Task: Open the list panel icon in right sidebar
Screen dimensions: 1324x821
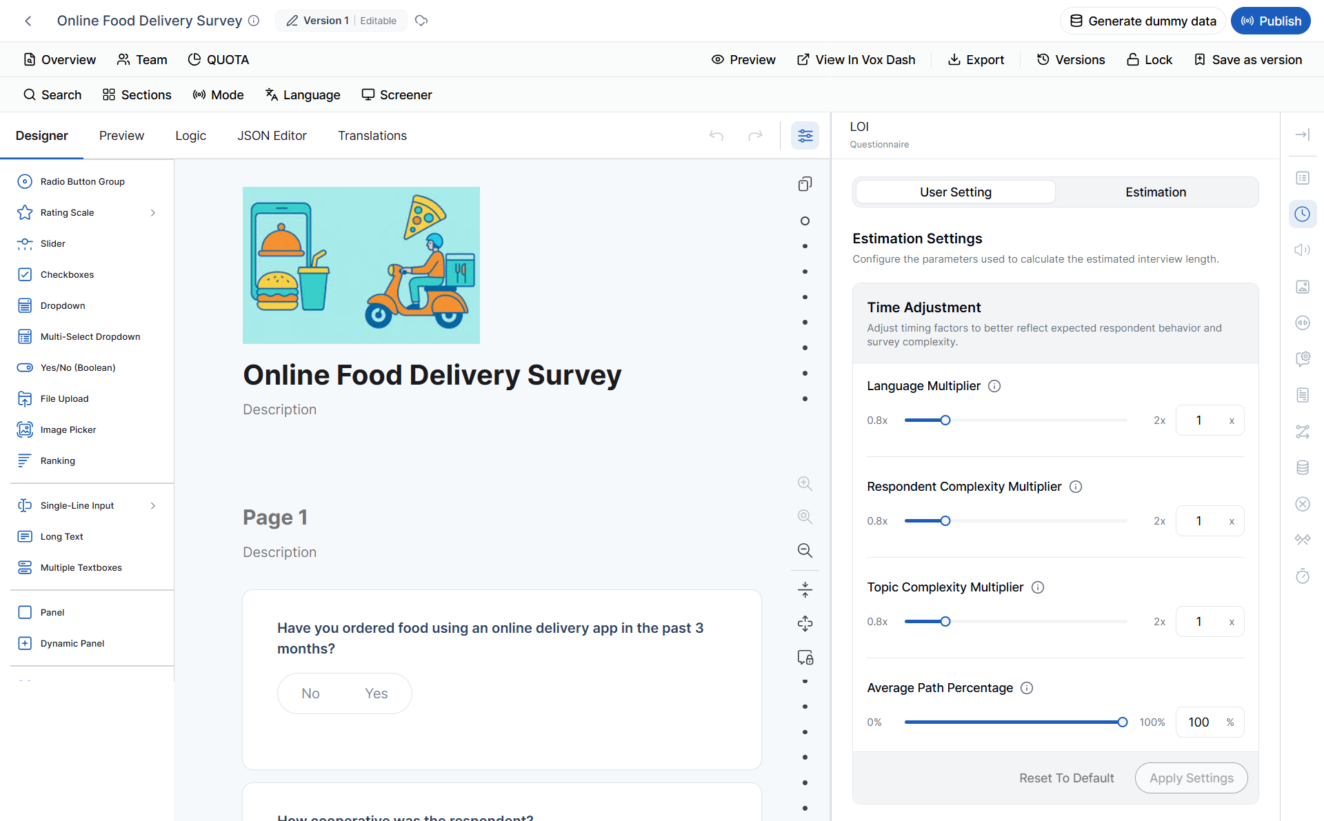Action: pyautogui.click(x=1303, y=179)
